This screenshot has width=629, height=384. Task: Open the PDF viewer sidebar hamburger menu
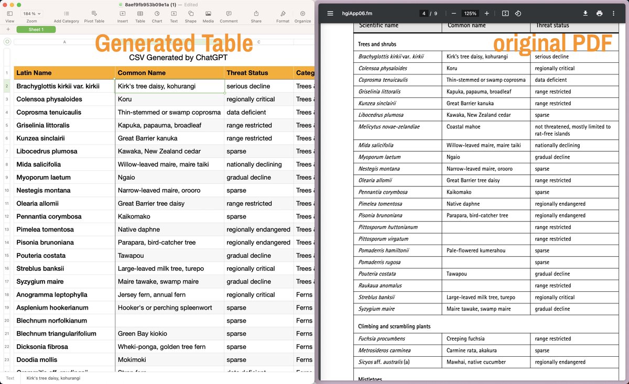[330, 13]
